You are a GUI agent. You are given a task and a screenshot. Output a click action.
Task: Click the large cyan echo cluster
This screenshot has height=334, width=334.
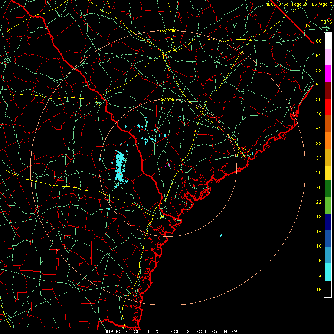tap(120, 167)
